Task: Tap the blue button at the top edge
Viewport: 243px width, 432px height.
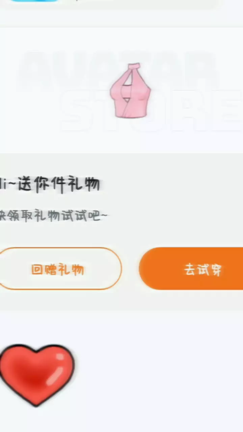Action: click(34, 1)
